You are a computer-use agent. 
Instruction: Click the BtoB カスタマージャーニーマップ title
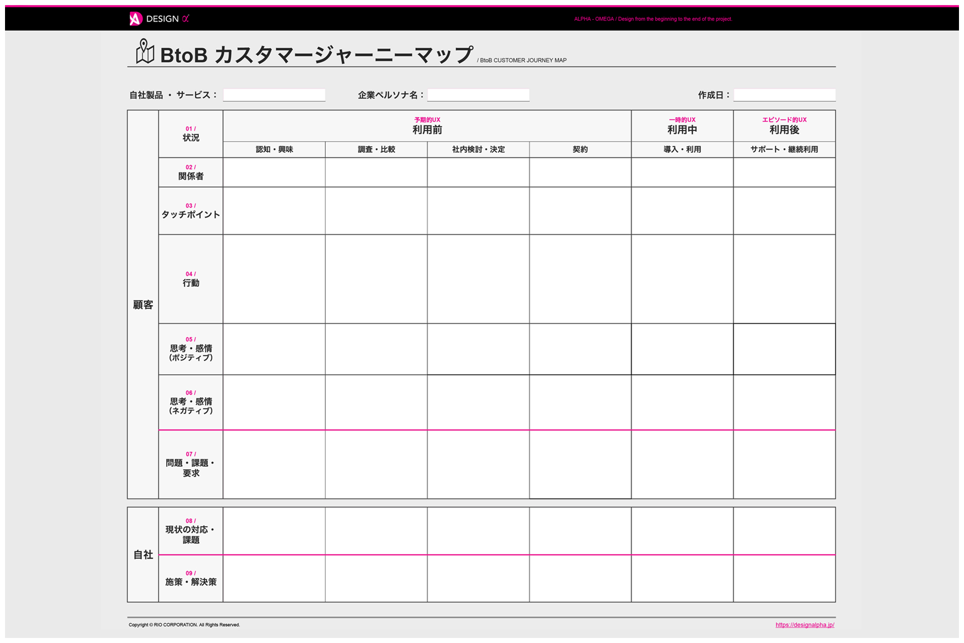316,54
